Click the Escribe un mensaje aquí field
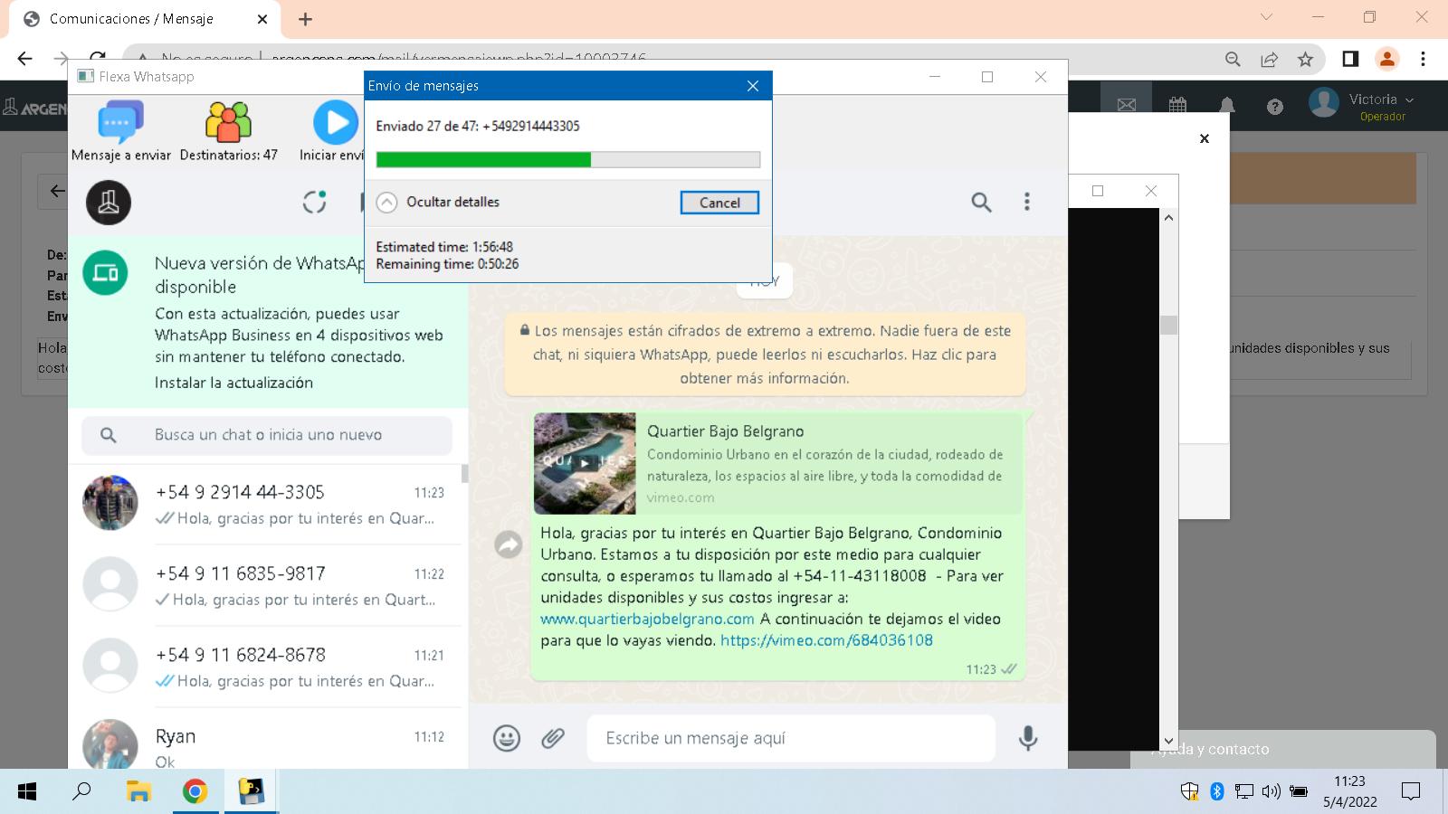 tap(791, 738)
